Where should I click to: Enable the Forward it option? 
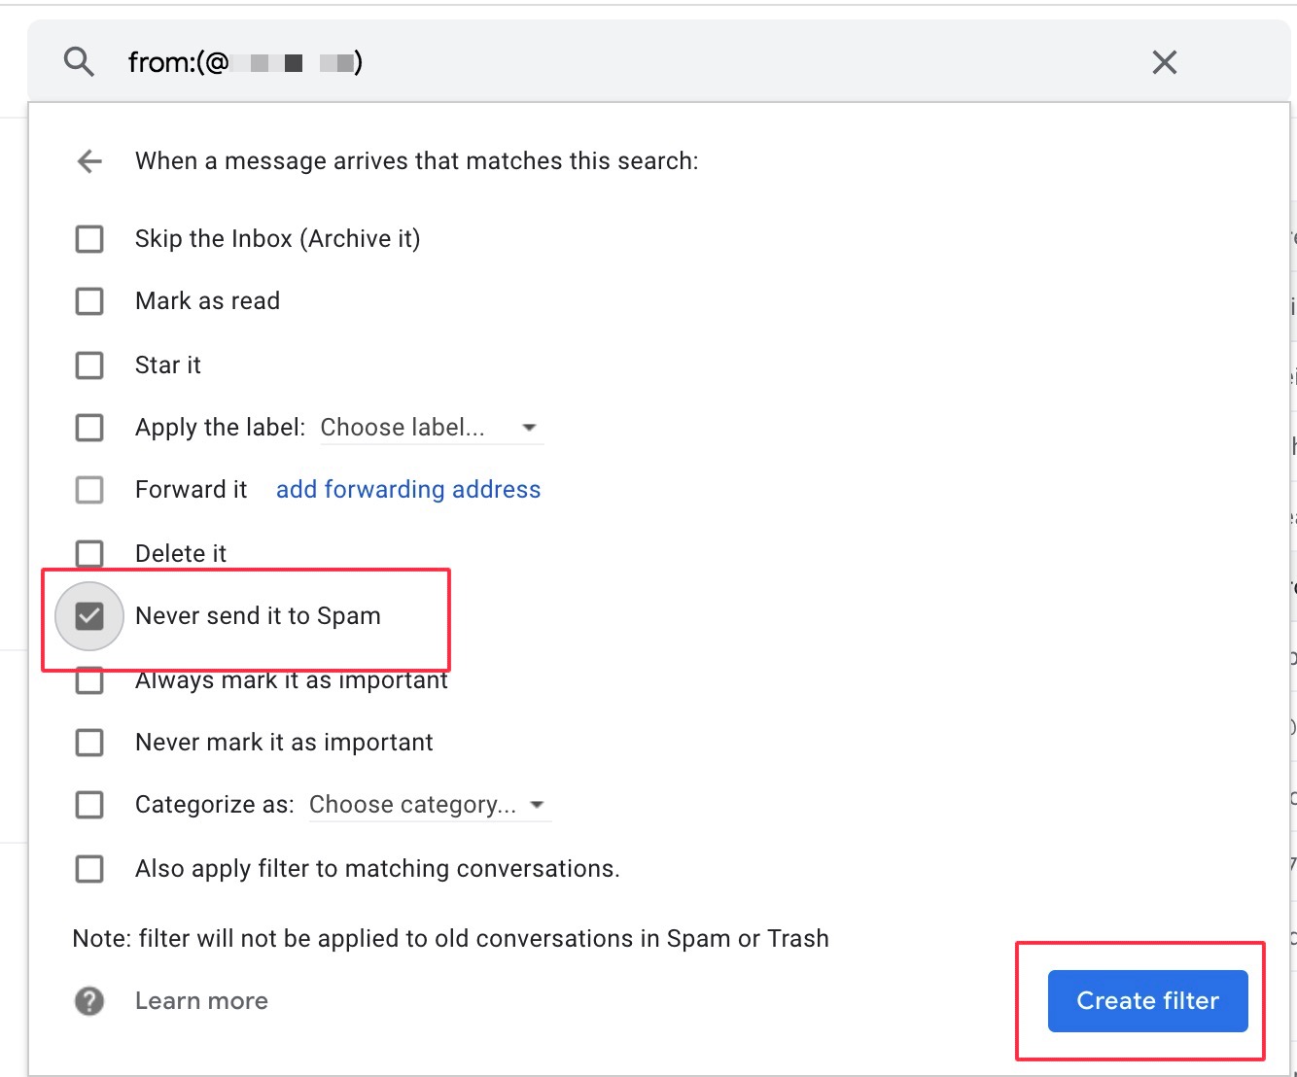pos(88,489)
